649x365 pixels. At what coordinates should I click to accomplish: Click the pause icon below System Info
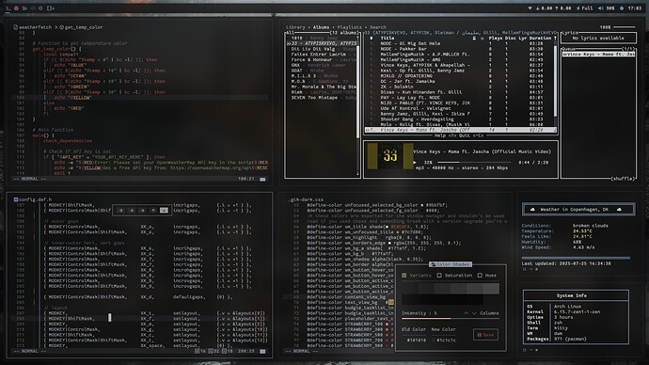pos(525,350)
